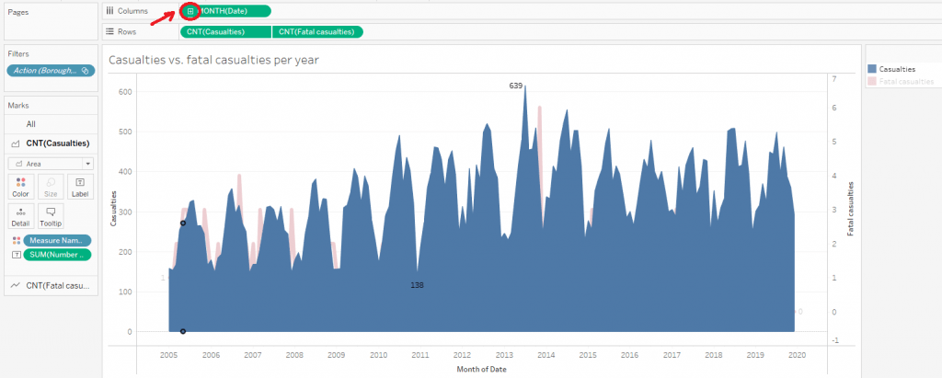Open the Label marks card

tap(80, 187)
